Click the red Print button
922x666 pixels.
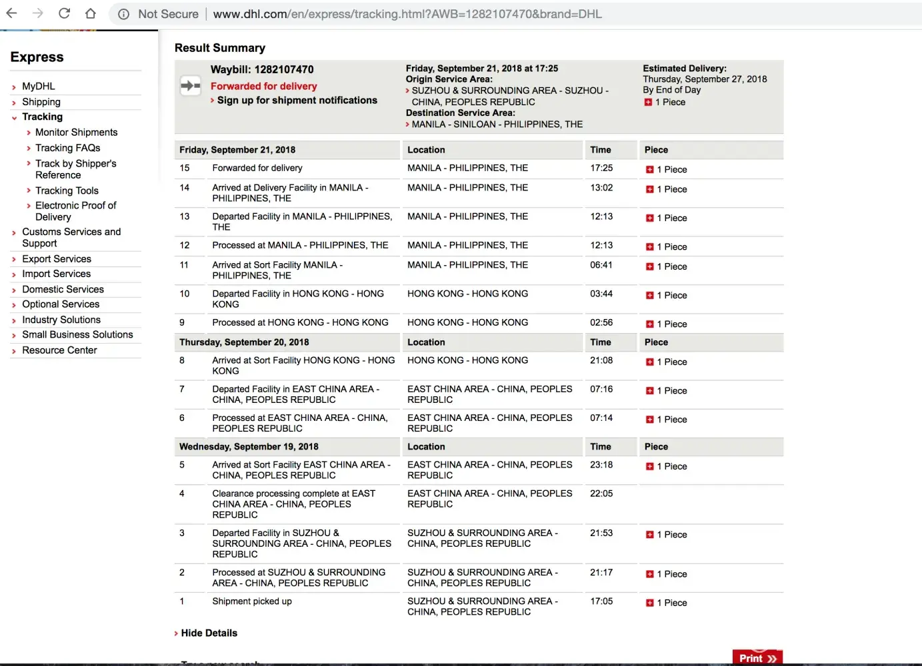pyautogui.click(x=757, y=658)
